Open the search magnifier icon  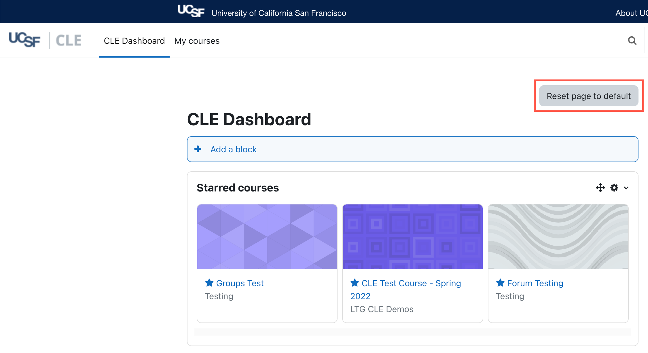point(632,41)
